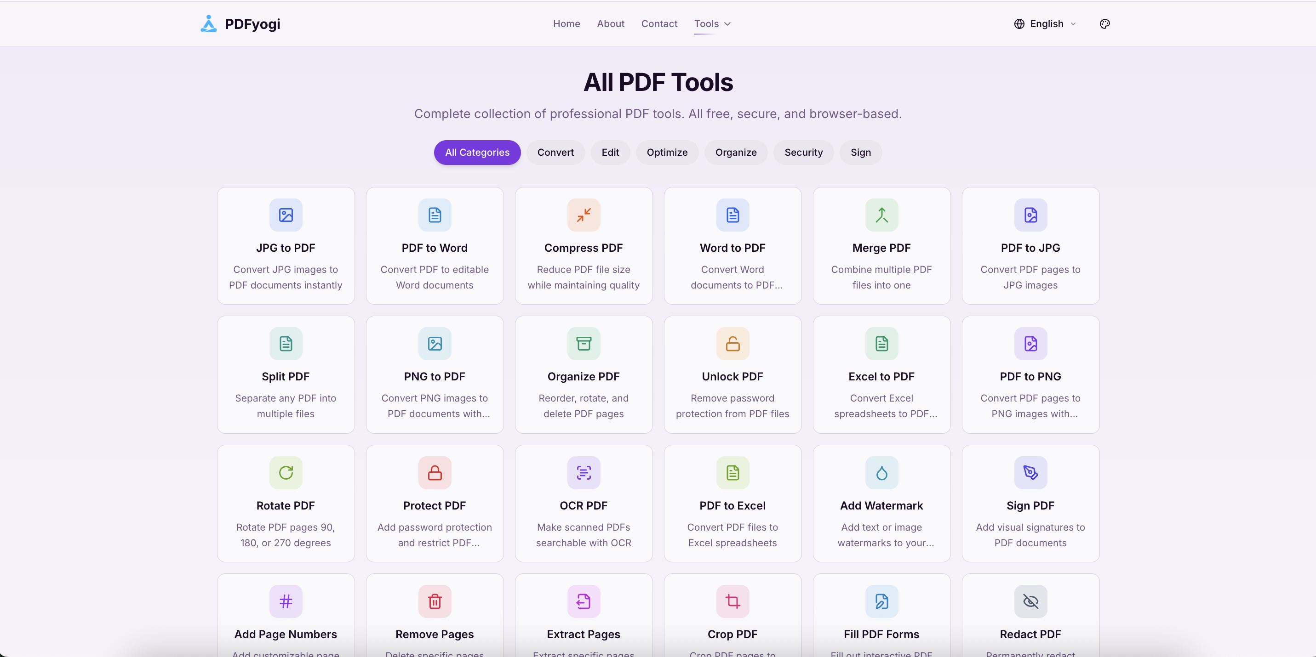This screenshot has height=657, width=1316.
Task: Select the Unlock PDF padlock icon
Action: click(x=732, y=344)
